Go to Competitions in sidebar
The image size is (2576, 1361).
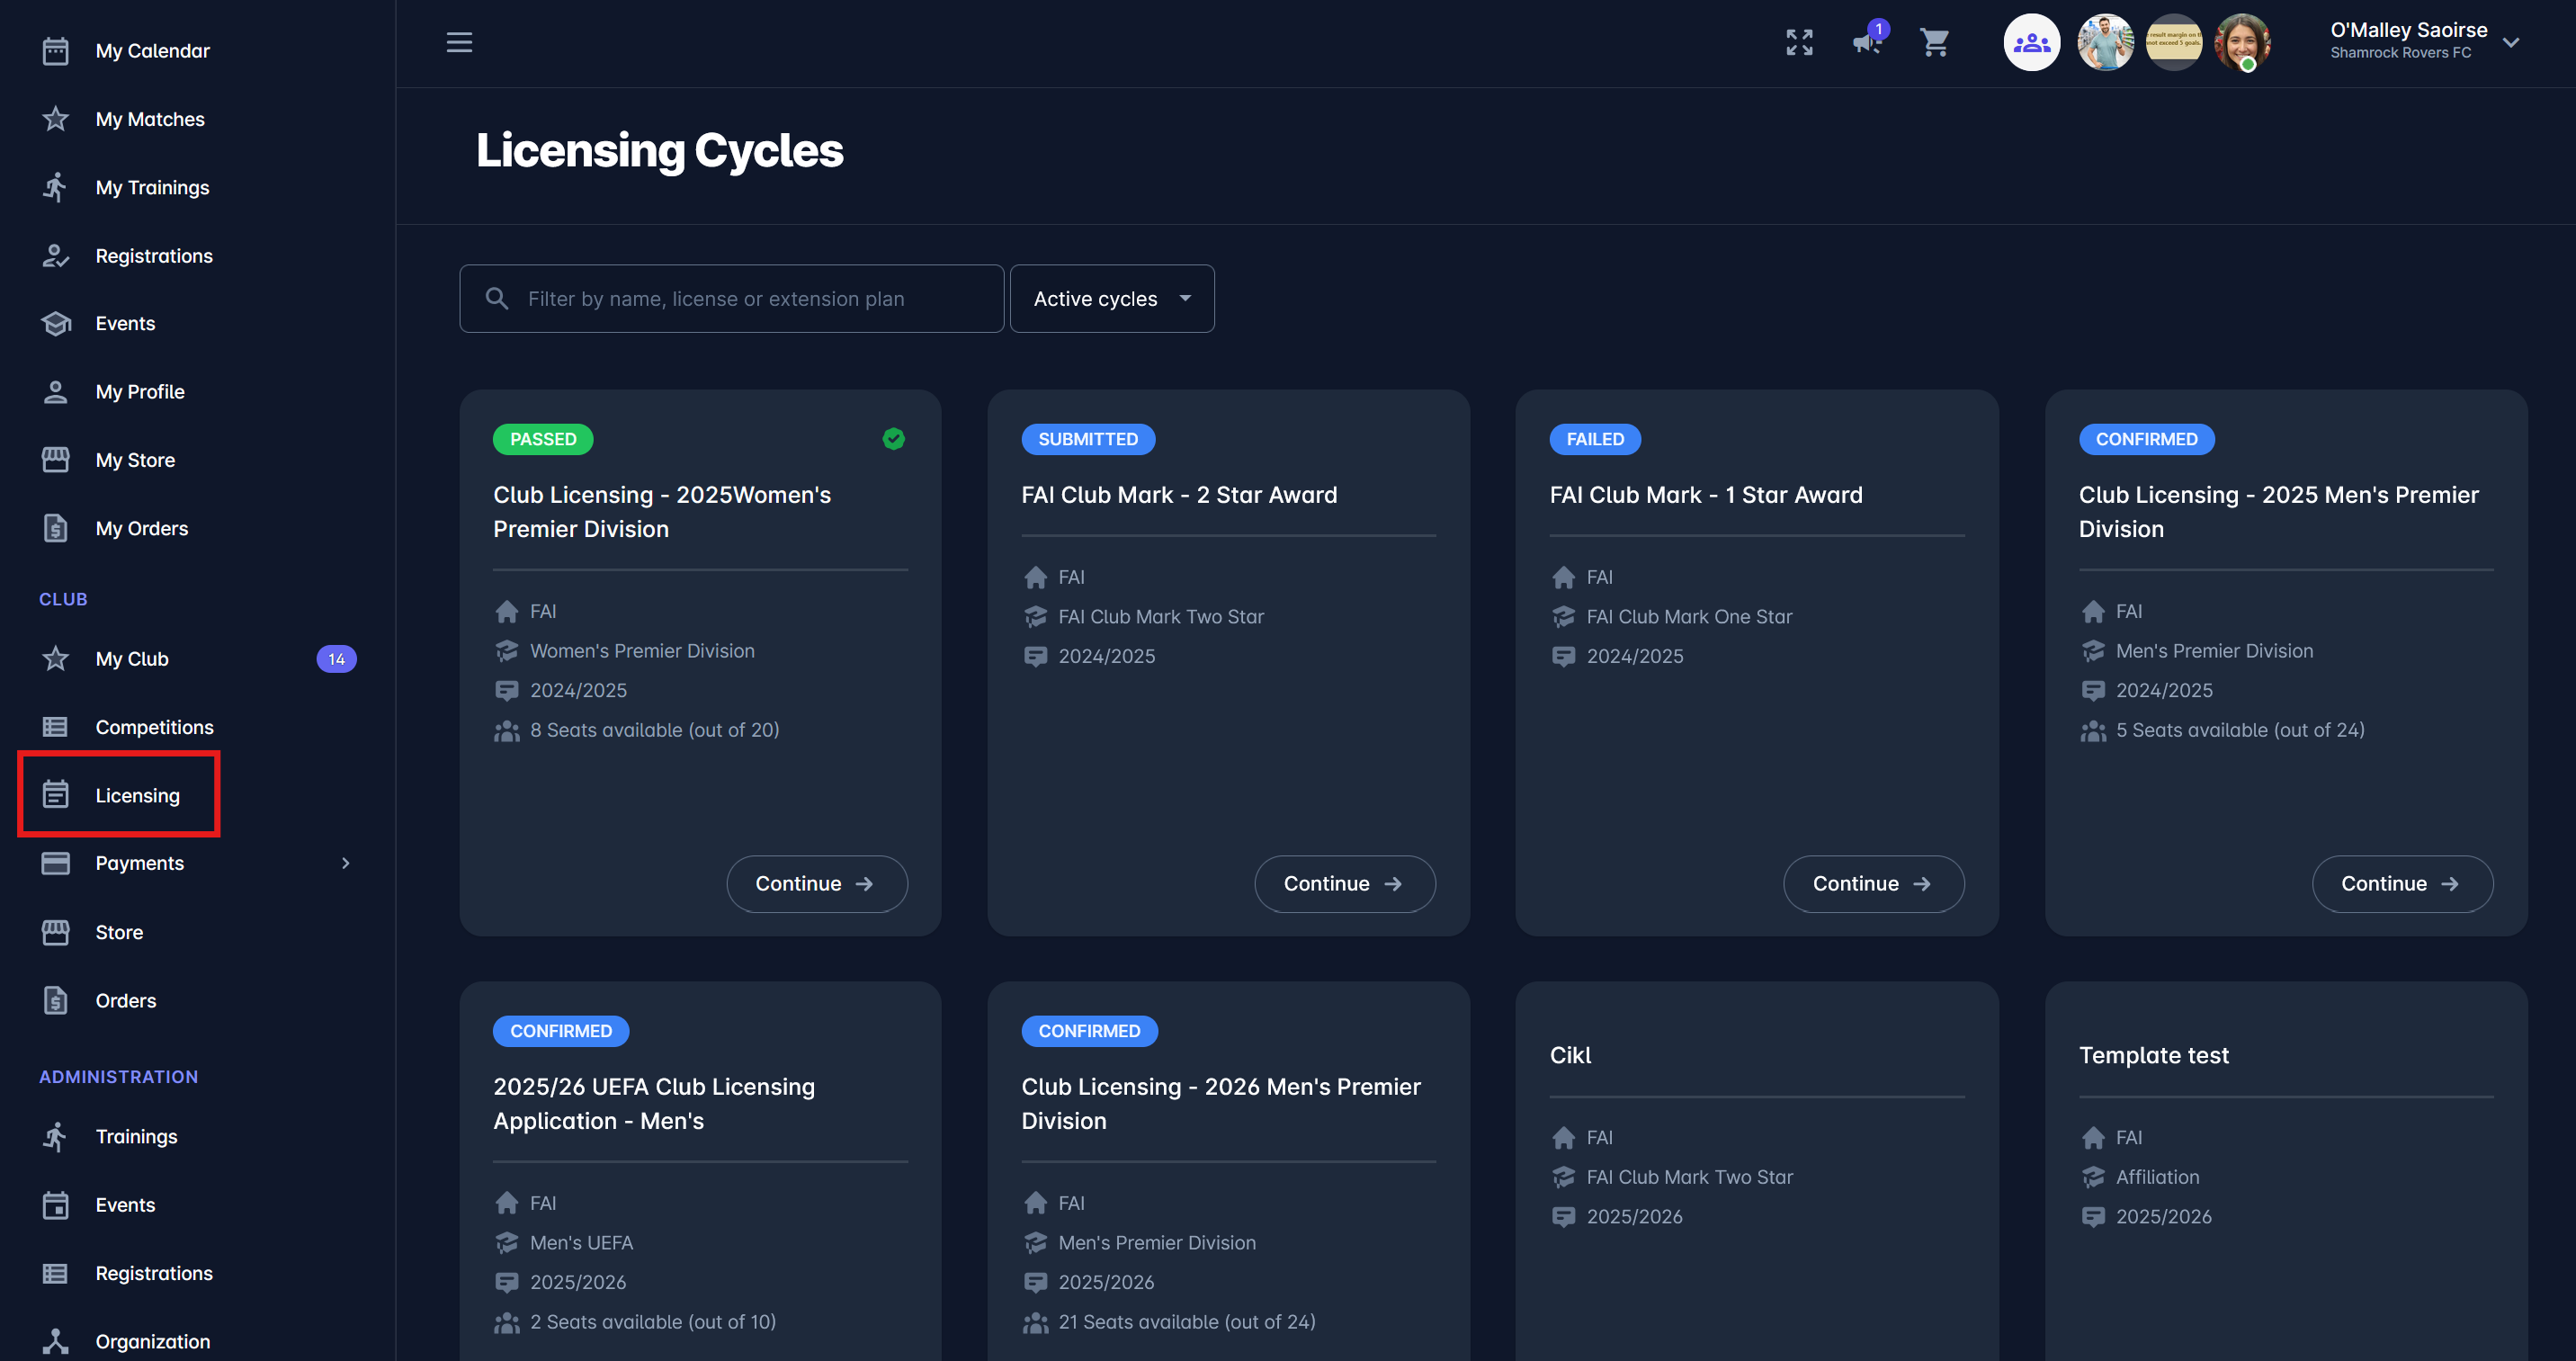pos(154,727)
